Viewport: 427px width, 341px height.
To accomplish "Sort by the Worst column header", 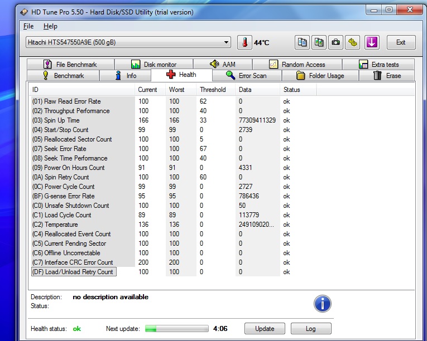I will [x=181, y=90].
